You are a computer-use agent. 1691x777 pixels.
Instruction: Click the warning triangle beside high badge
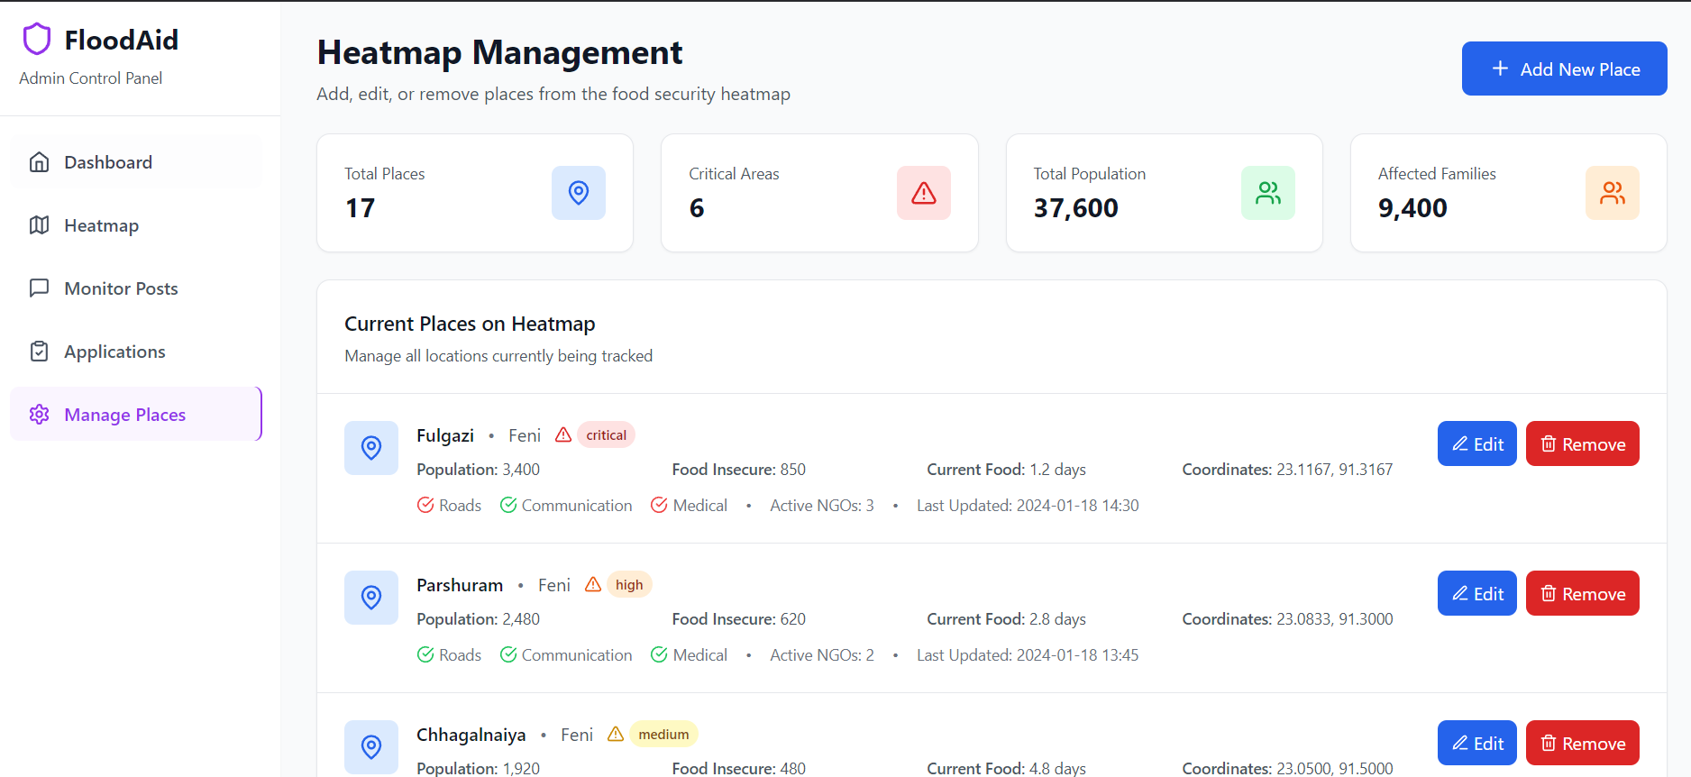coord(593,585)
